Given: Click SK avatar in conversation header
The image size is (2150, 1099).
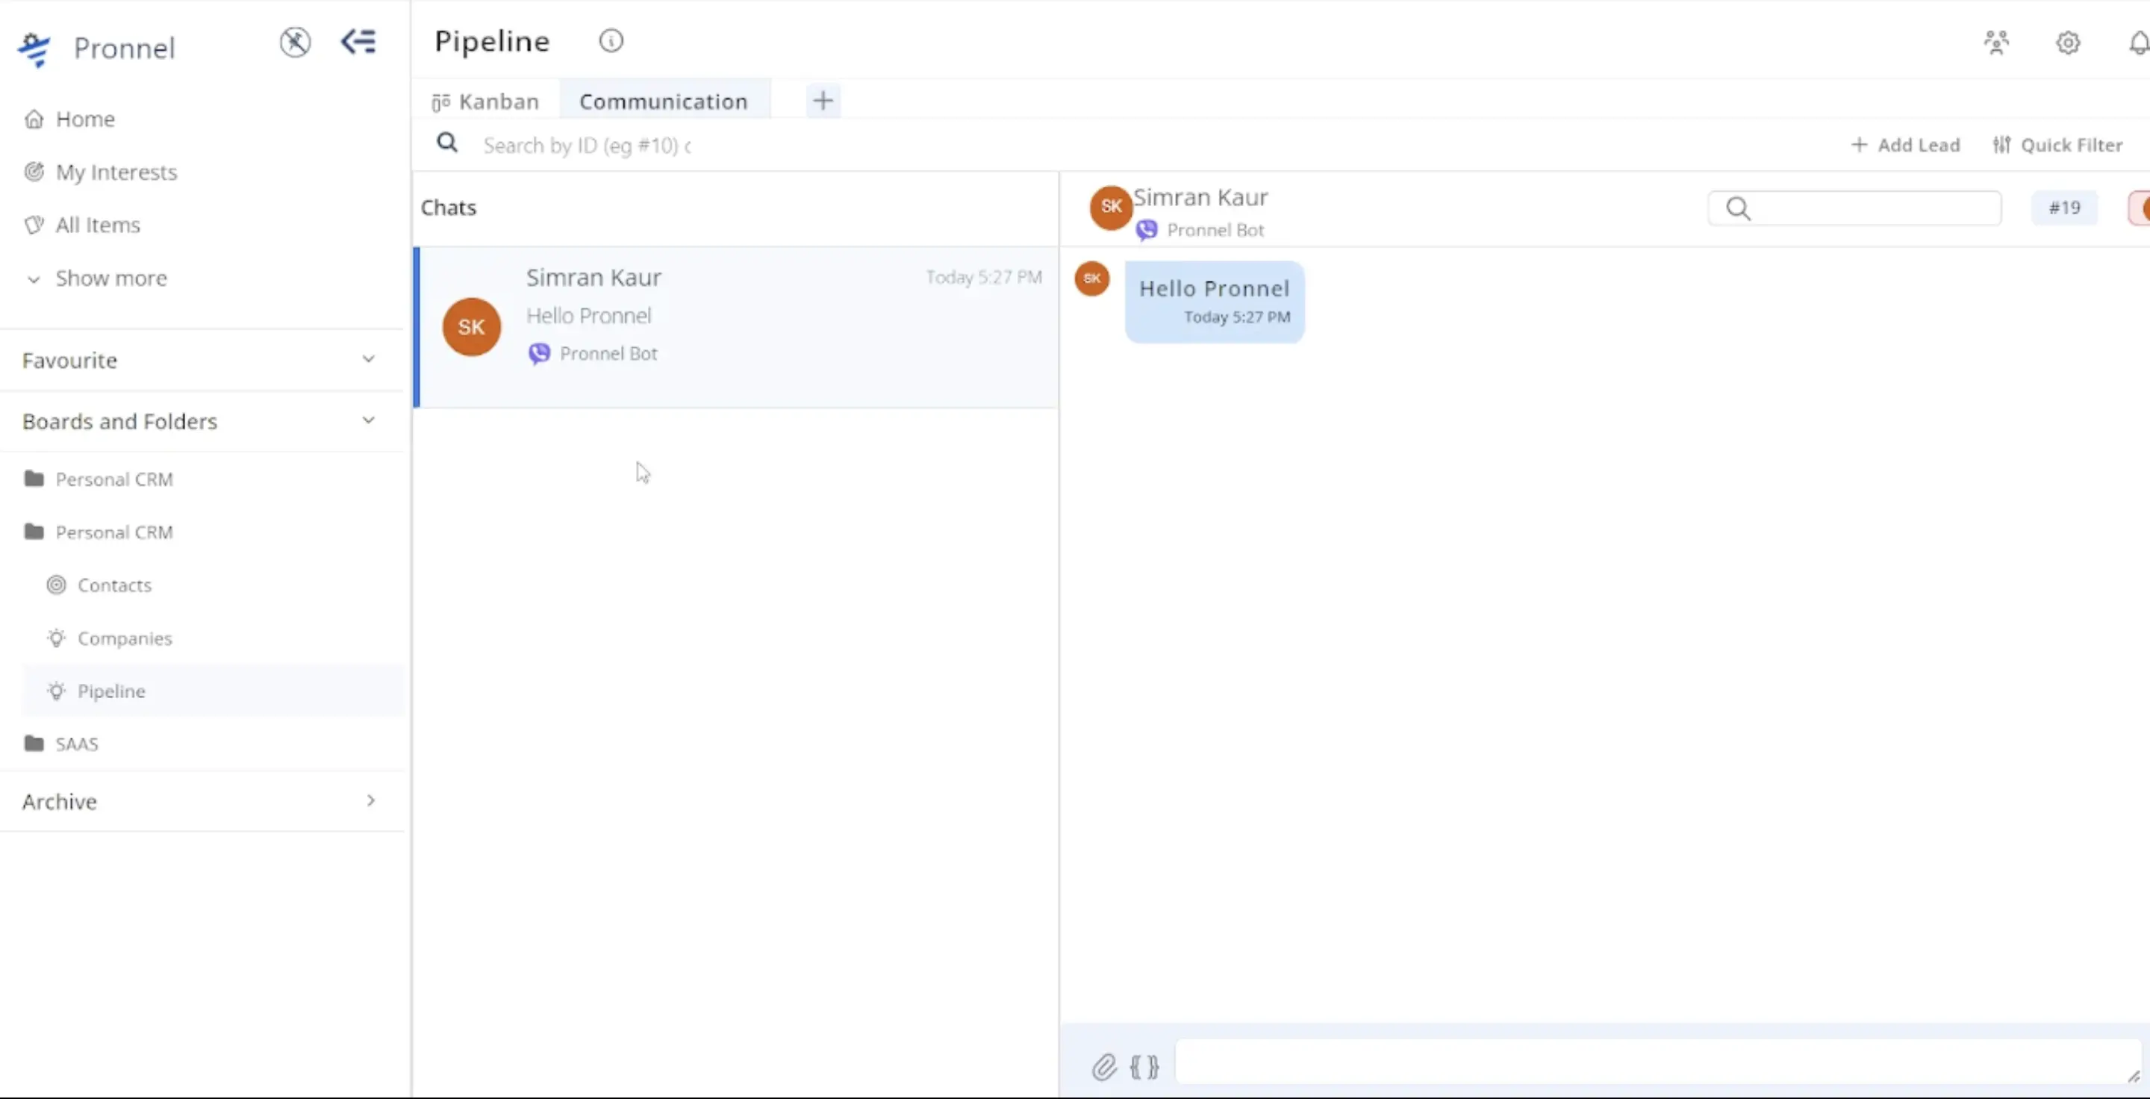Looking at the screenshot, I should pos(1111,207).
